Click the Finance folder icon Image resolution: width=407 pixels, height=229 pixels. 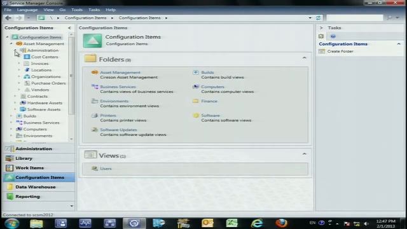(196, 101)
